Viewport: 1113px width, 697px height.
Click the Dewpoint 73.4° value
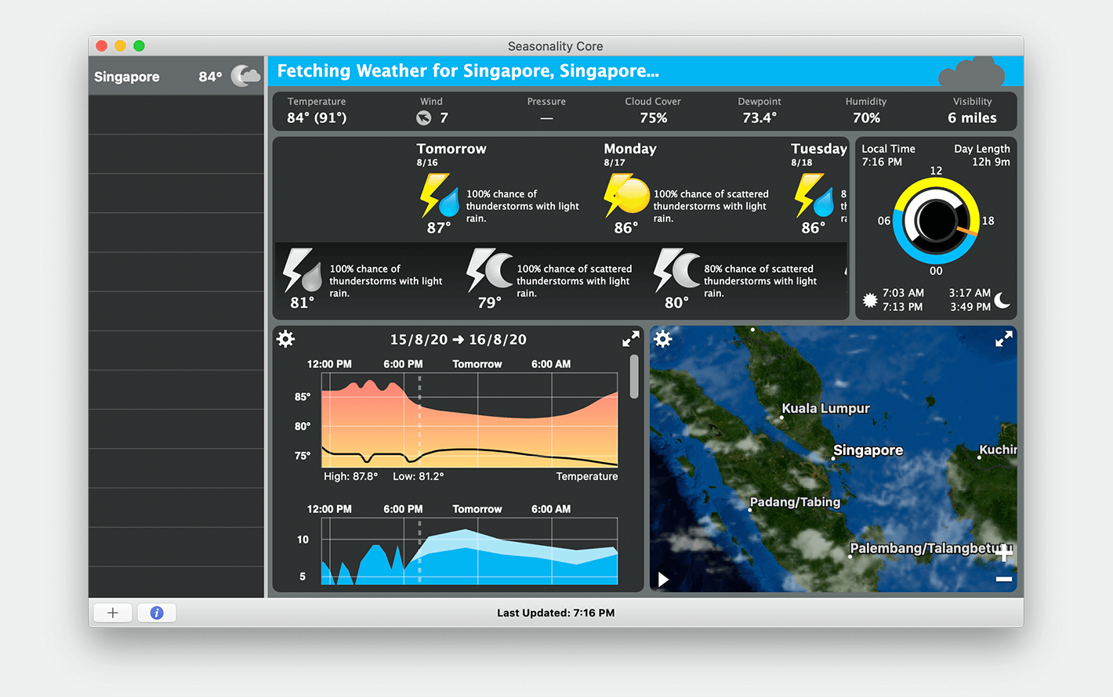point(760,118)
